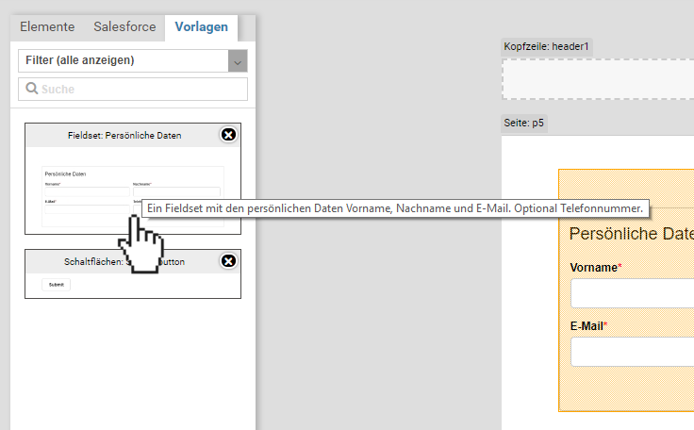Open the Salesforce tab

click(x=124, y=27)
